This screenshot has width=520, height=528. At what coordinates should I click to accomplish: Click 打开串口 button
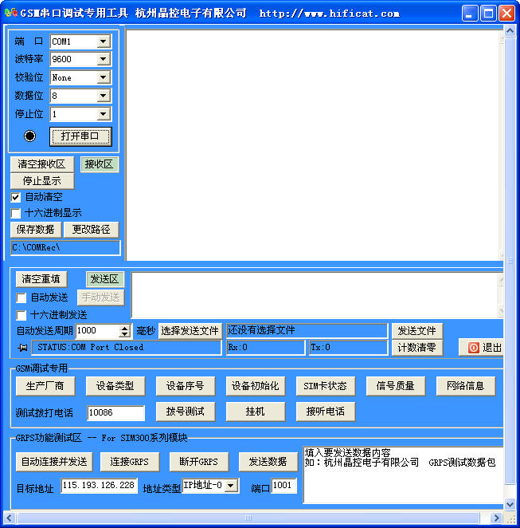80,136
